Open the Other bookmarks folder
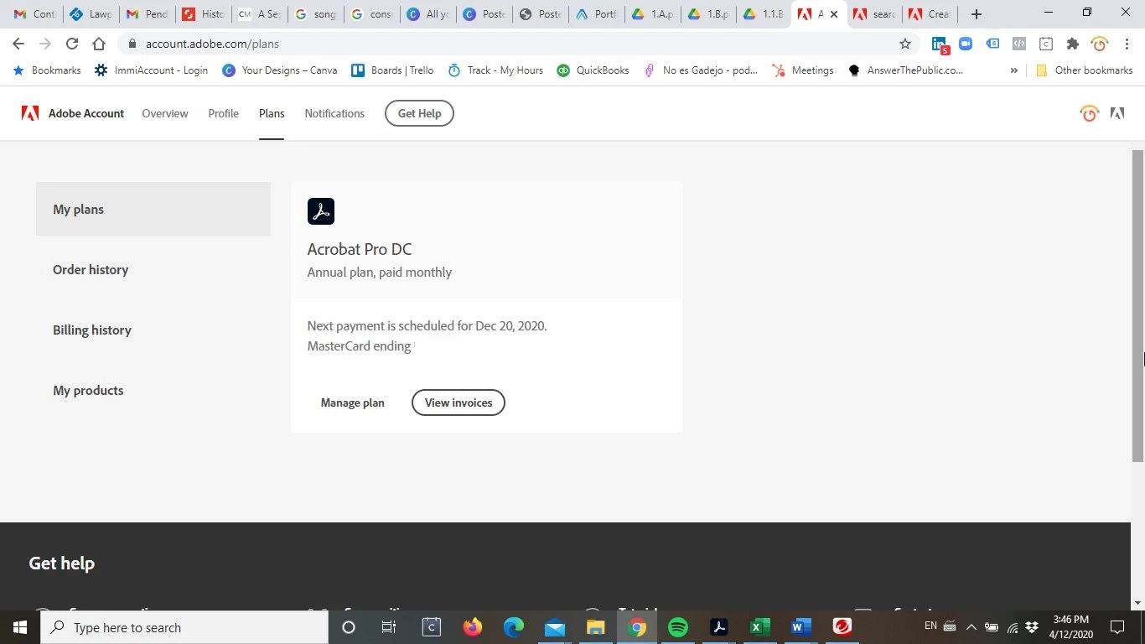 coord(1084,70)
